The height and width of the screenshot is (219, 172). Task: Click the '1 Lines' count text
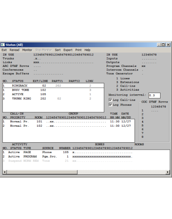tap(123, 78)
